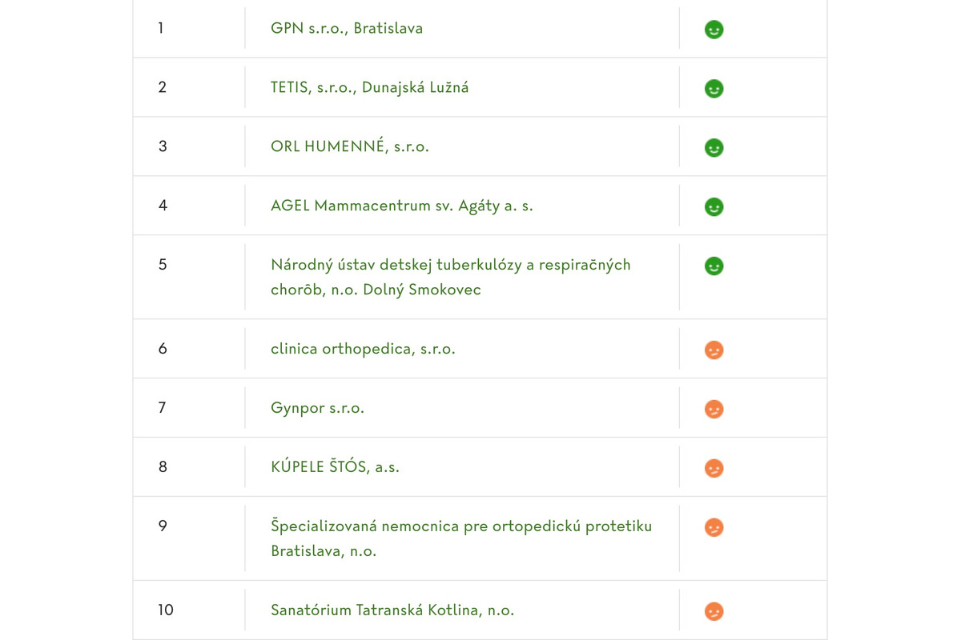Click orange face icon for clinica orthopedica

[x=714, y=350]
